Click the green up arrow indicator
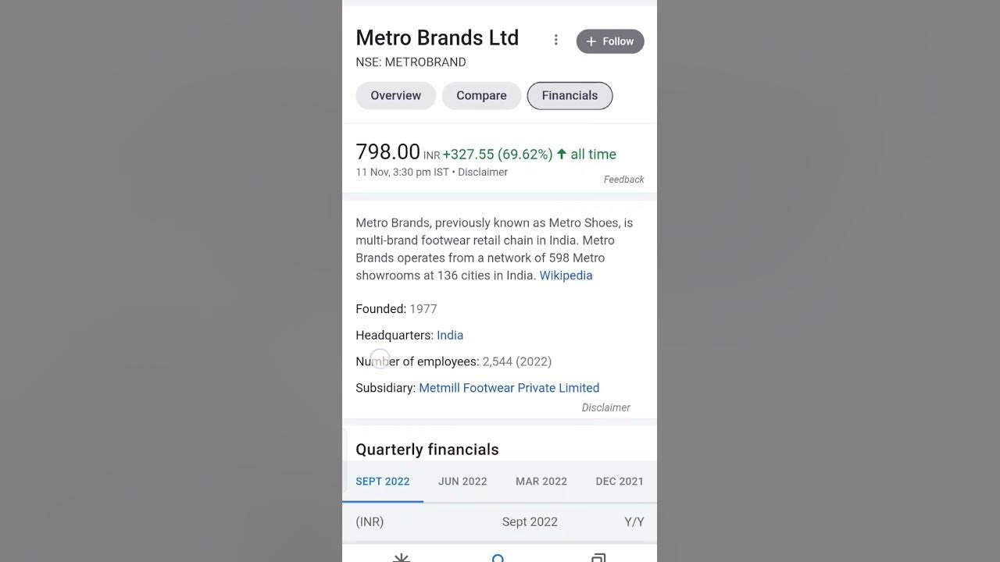Screen dimensions: 1000x562 coord(561,154)
